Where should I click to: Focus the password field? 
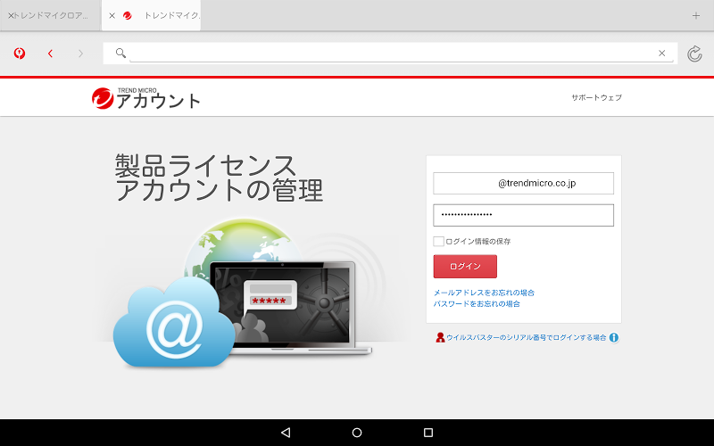pos(523,215)
